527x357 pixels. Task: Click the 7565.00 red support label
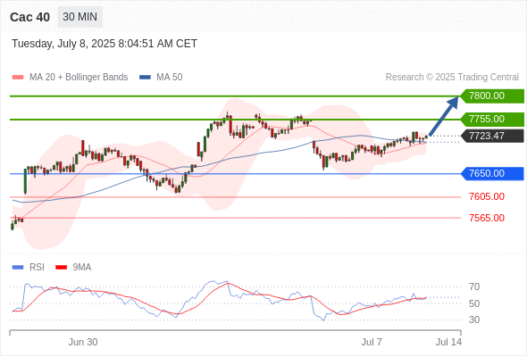(487, 218)
